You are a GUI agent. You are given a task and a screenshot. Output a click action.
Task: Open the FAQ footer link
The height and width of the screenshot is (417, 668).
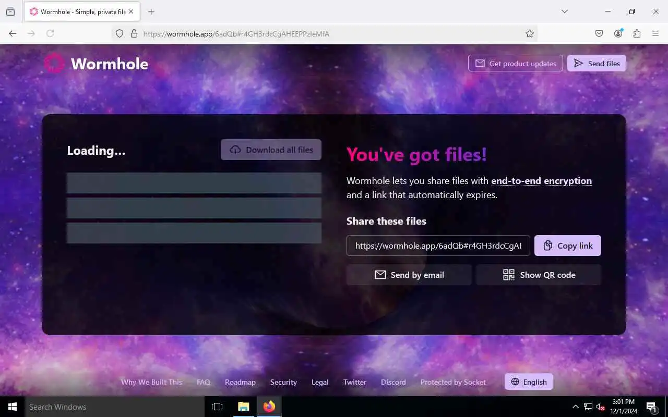click(204, 382)
